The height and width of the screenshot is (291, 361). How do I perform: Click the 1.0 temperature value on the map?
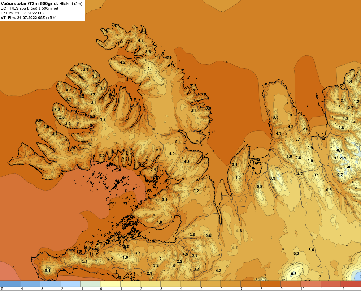pos(125,257)
